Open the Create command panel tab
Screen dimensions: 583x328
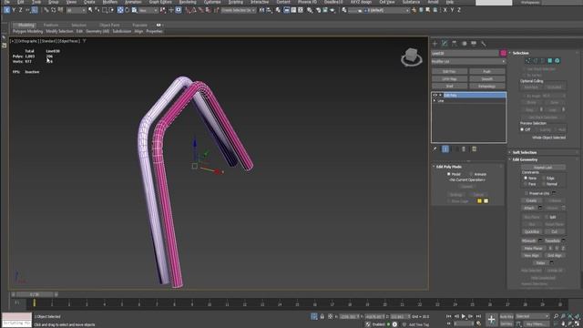point(435,44)
